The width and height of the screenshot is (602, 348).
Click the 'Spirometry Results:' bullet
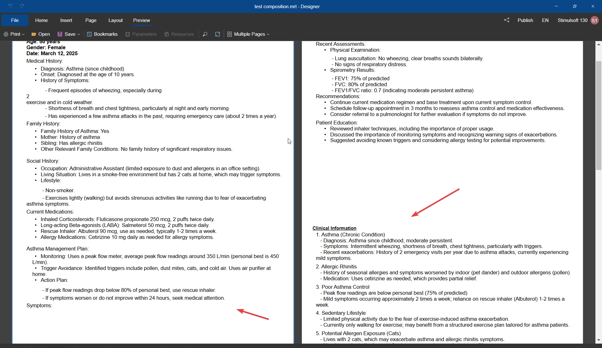click(x=352, y=70)
